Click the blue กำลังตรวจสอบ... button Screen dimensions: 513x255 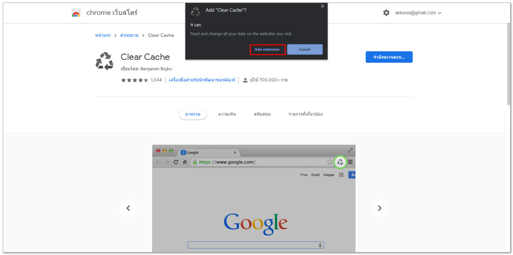(x=389, y=57)
